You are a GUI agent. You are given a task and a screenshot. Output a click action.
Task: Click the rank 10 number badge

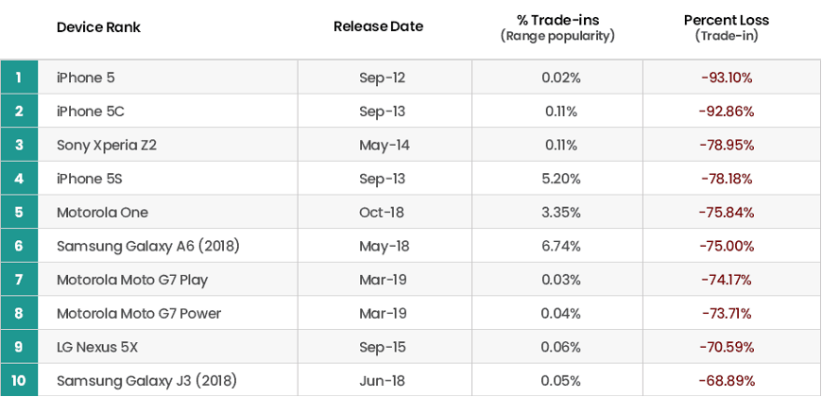click(19, 381)
